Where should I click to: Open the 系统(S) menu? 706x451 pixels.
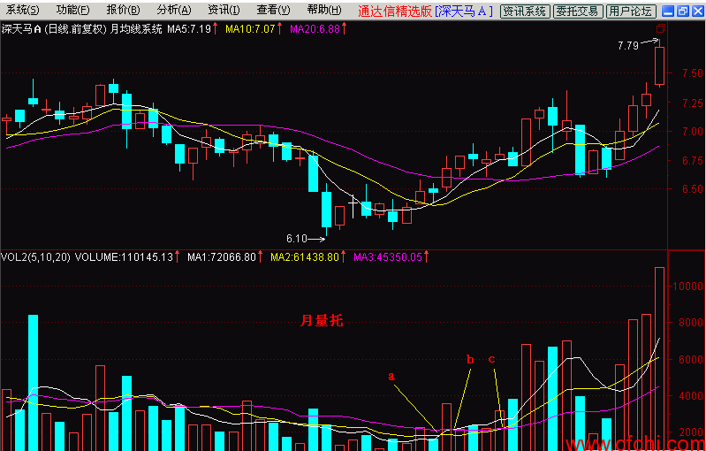click(x=22, y=11)
